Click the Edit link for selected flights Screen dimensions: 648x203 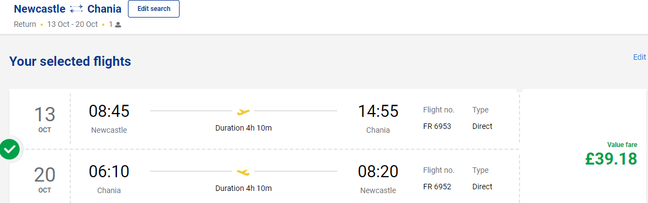[x=639, y=58]
